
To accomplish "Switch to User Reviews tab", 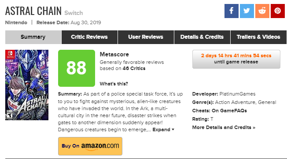I will click(x=146, y=37).
